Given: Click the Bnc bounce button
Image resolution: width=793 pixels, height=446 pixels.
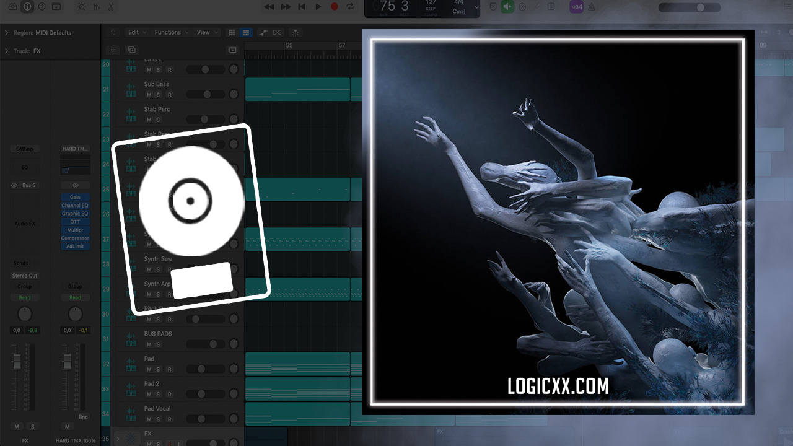Looking at the screenshot, I should point(83,417).
